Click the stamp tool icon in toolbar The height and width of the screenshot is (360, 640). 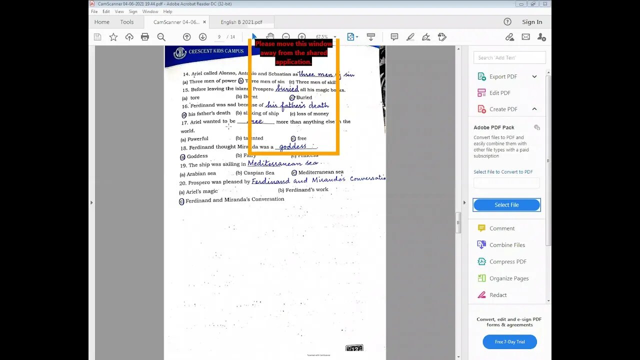pos(442,37)
